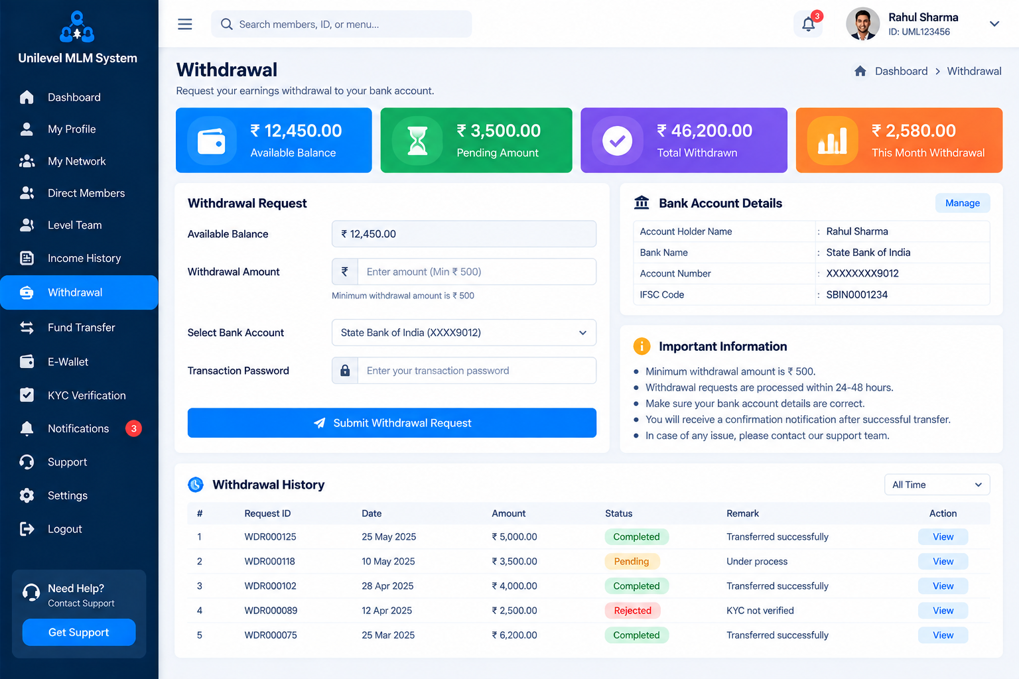1019x679 pixels.
Task: Click the Unilevel MLM System logo
Action: (78, 27)
